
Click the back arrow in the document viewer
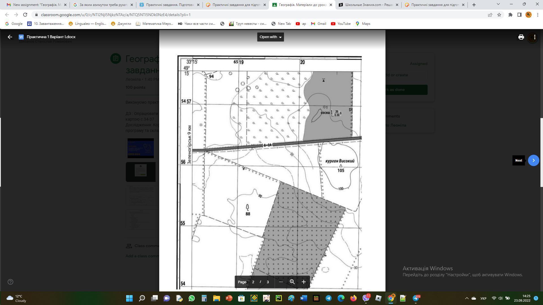click(x=10, y=37)
